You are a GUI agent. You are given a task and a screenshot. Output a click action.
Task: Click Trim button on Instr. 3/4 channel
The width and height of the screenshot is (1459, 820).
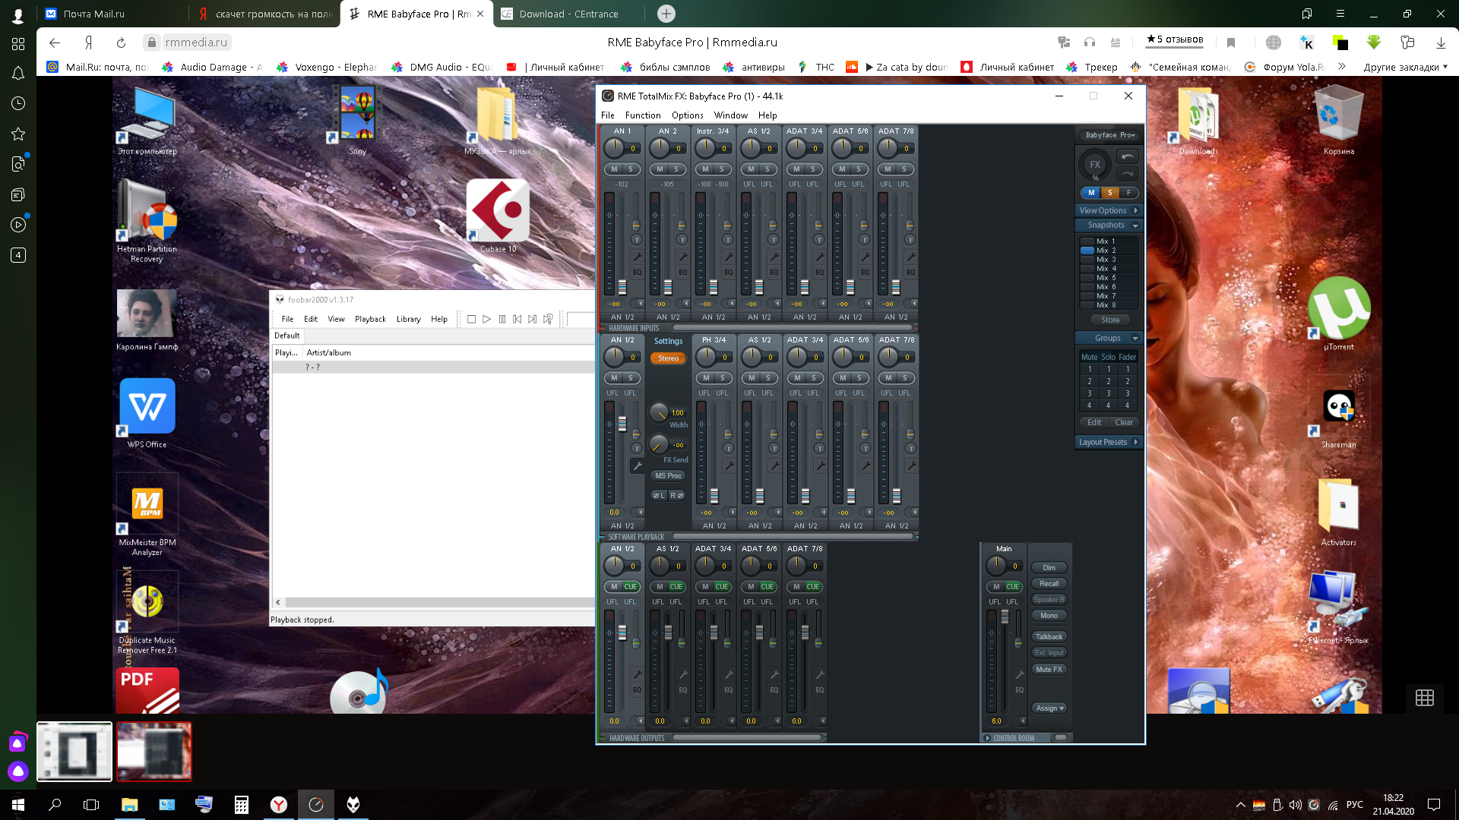[x=727, y=240]
